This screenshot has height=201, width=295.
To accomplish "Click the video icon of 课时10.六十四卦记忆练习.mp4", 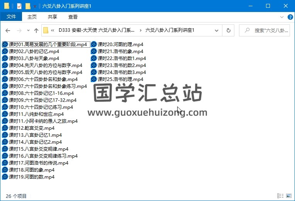I will pos(5,107).
